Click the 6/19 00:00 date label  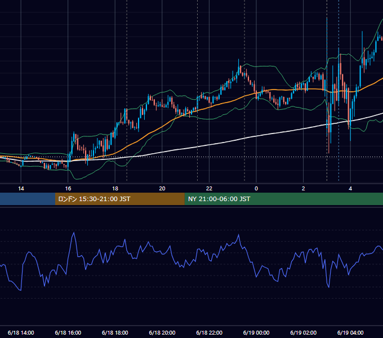(x=256, y=332)
